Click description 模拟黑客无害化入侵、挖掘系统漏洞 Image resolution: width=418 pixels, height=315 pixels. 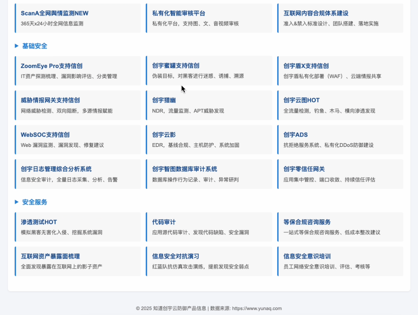point(61,233)
